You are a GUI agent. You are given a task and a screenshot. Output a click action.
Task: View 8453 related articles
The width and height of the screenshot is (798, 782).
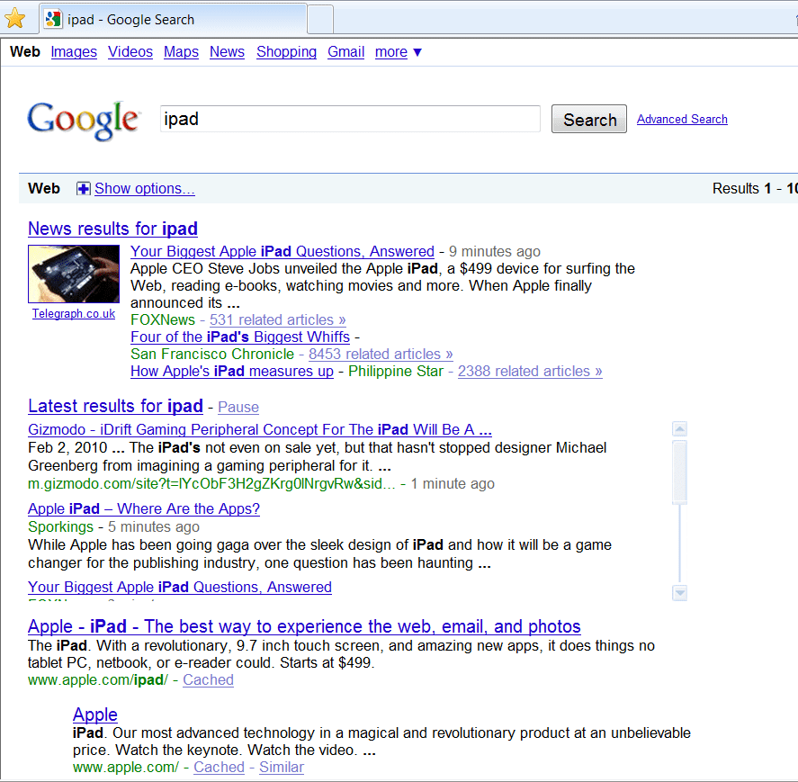[381, 354]
